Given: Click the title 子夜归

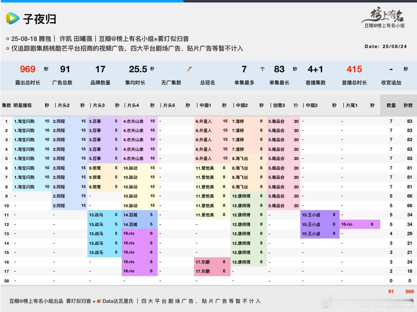Looking at the screenshot, I should (40, 19).
